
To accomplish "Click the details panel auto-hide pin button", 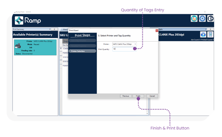I will tap(210, 29).
